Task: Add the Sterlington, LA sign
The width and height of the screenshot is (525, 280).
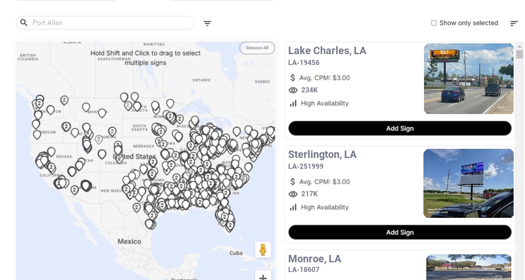Action: 399,232
